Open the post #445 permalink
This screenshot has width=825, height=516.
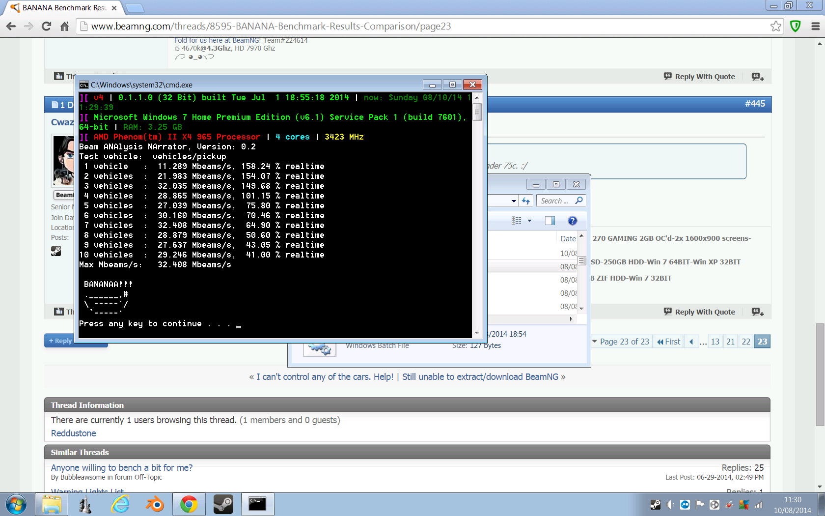pos(755,104)
